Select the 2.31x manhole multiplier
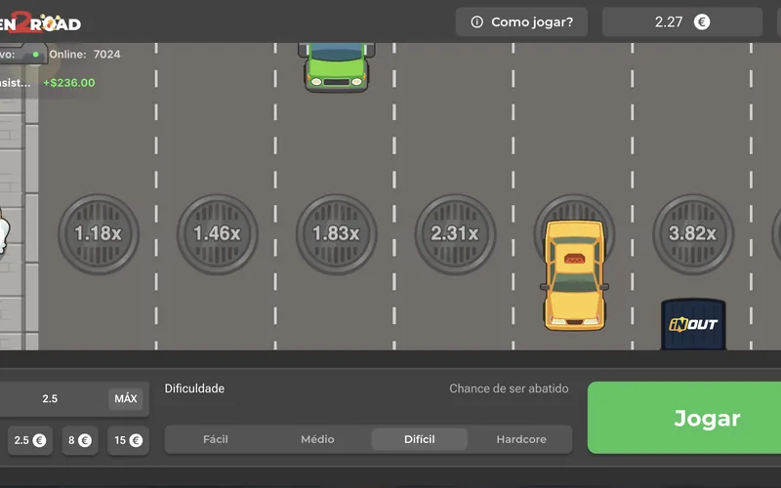This screenshot has height=488, width=781. point(455,233)
